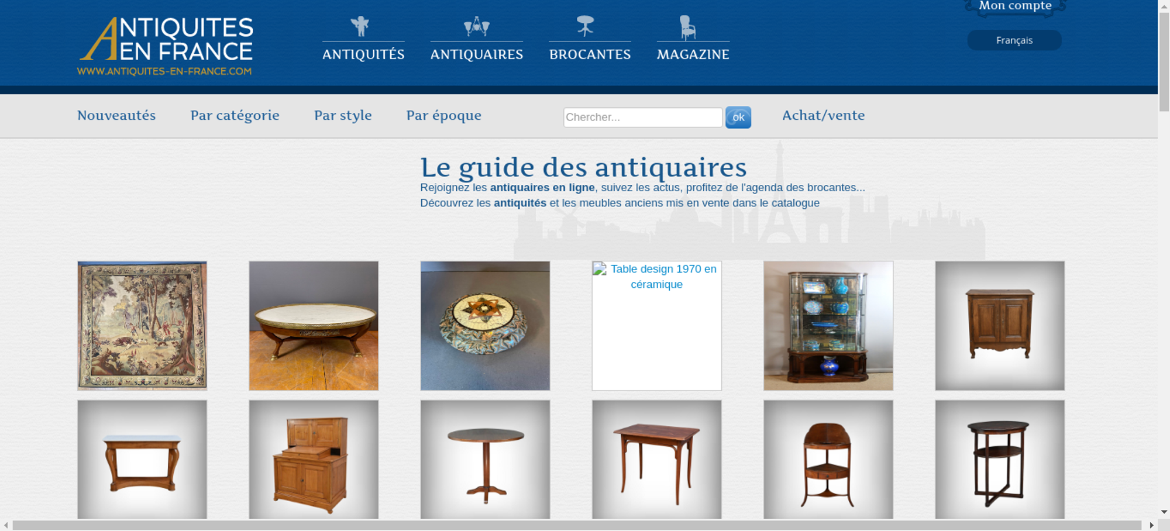Viewport: 1170px width, 531px height.
Task: Open the Antiquités en France logo homepage
Action: coord(166,46)
